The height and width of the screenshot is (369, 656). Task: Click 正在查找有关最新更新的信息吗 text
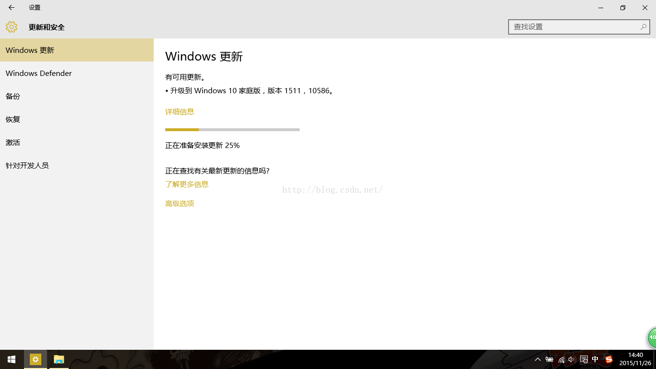coord(218,171)
